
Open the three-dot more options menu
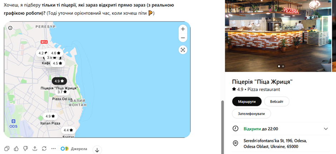54,148
